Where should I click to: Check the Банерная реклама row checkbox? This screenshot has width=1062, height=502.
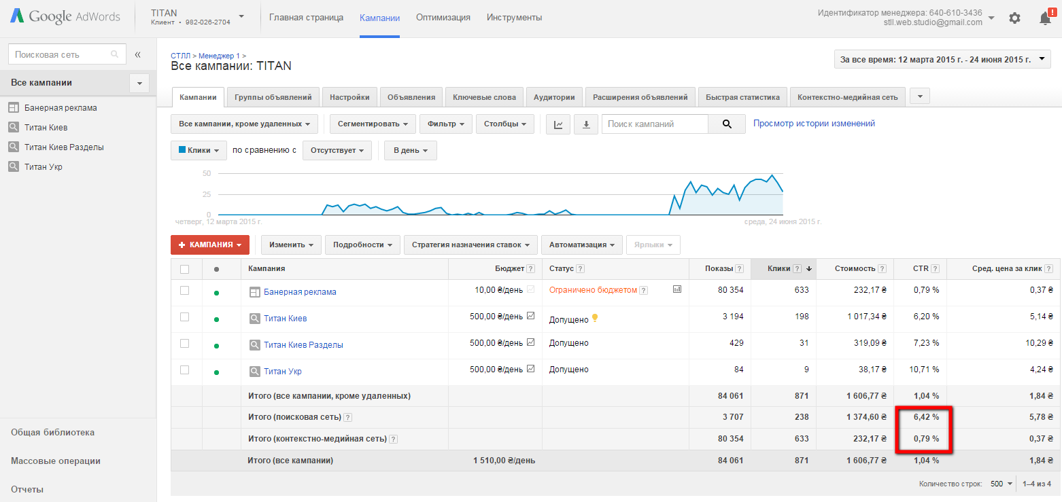pyautogui.click(x=184, y=290)
